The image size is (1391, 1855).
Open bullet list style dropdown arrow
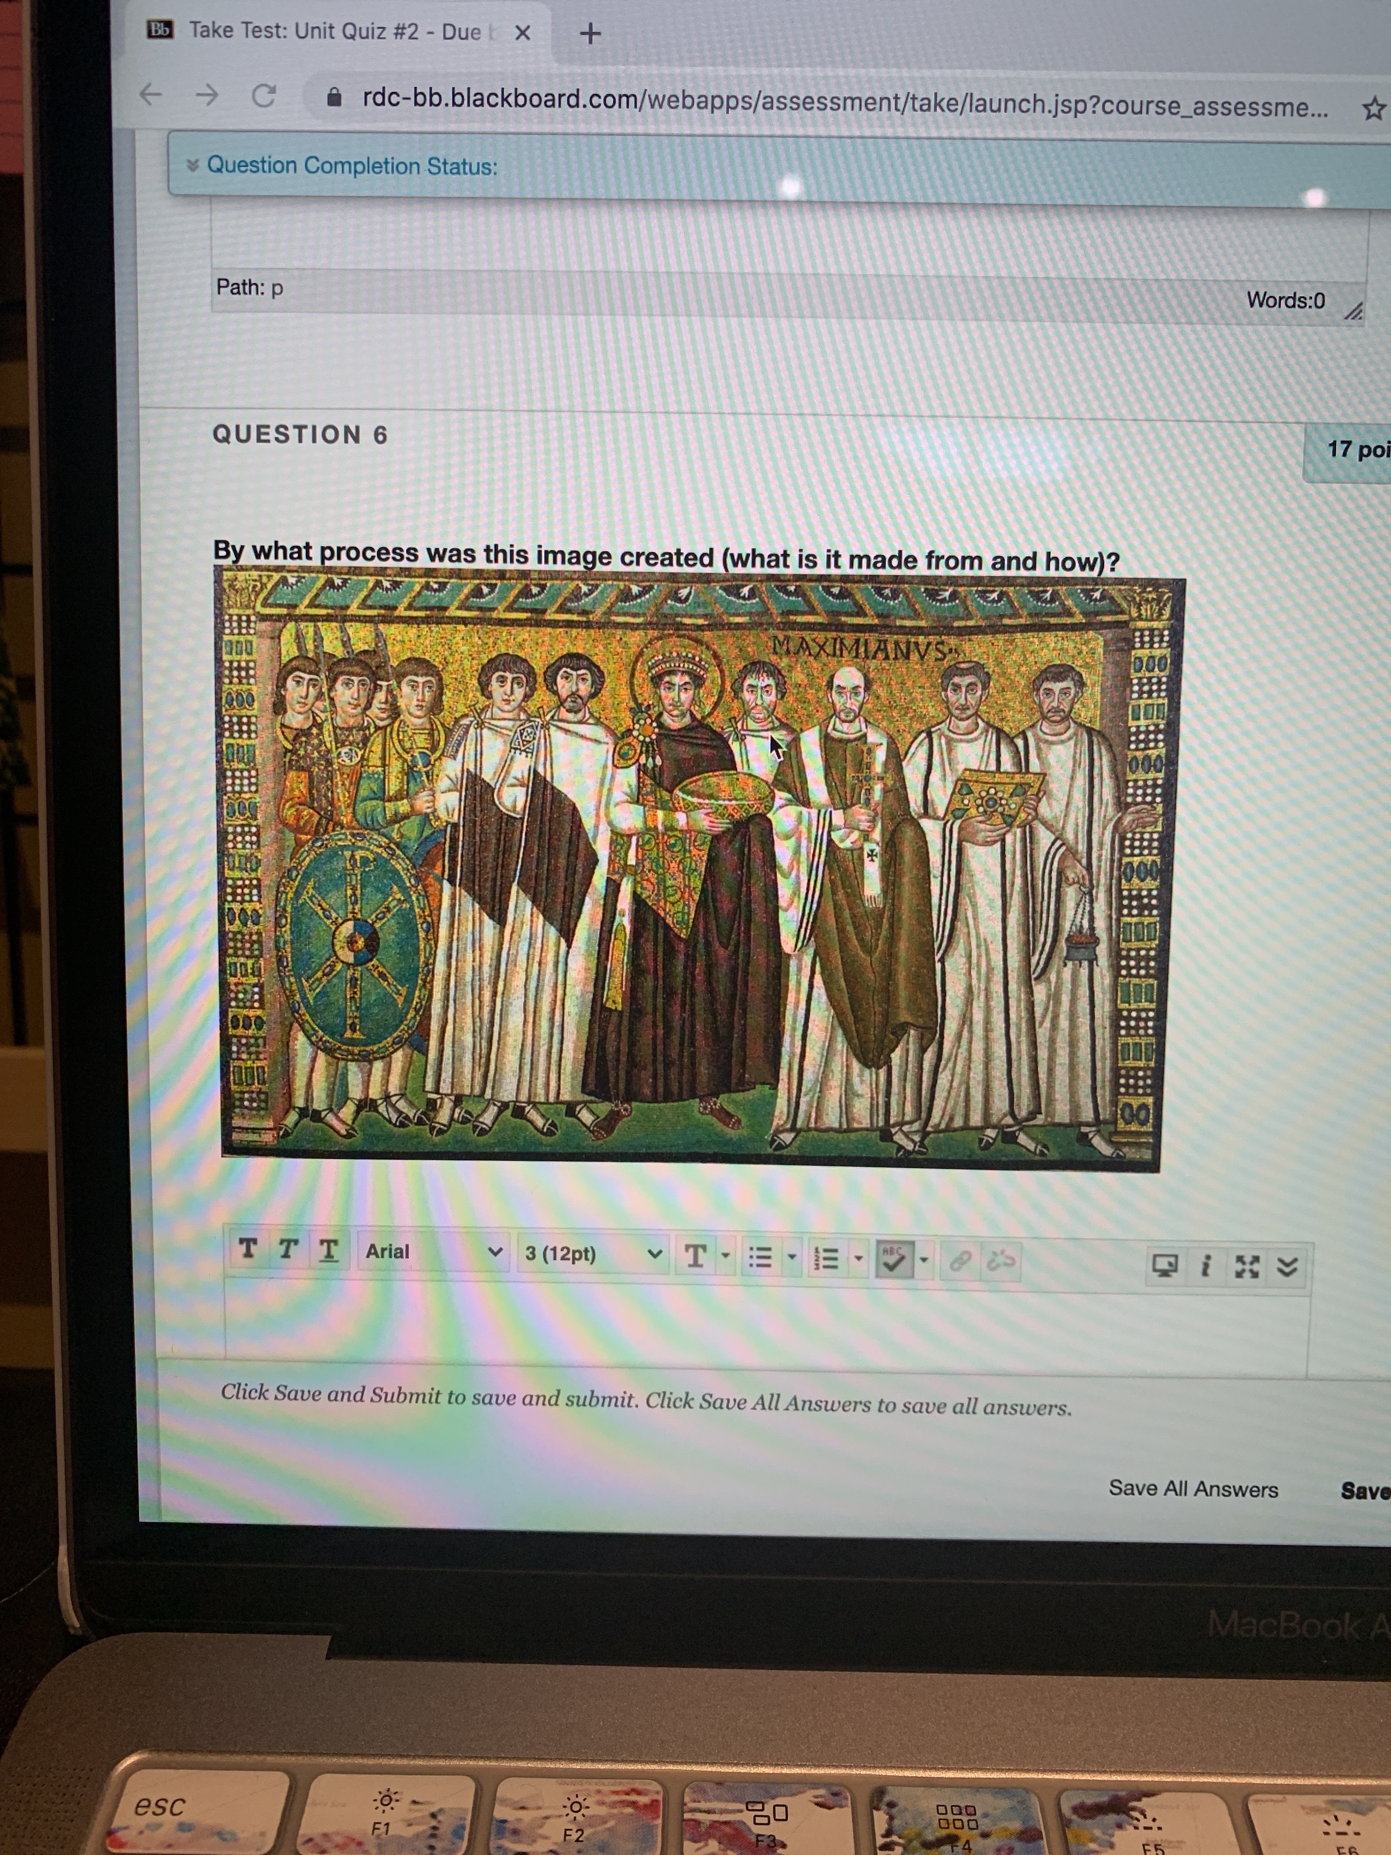click(791, 1257)
